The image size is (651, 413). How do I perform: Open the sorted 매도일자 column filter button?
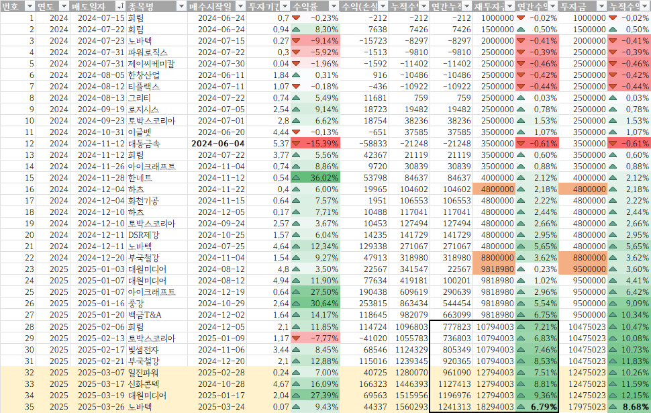[x=120, y=6]
